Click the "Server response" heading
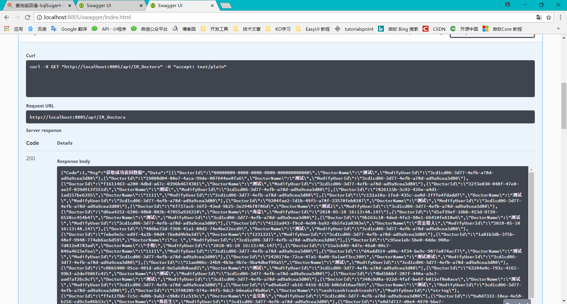 [44, 130]
